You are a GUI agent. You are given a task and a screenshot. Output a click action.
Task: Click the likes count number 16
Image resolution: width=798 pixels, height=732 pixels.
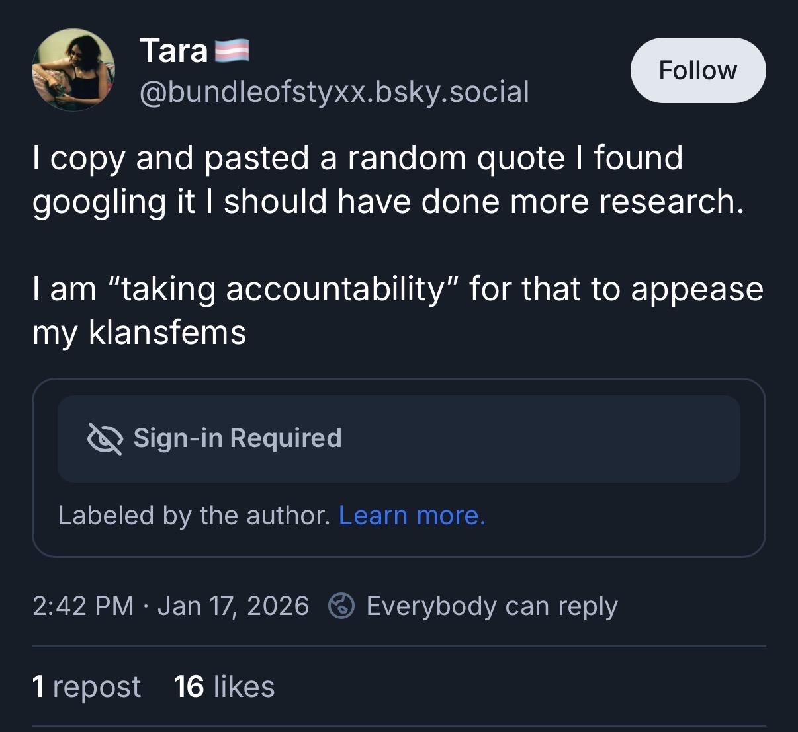(x=189, y=686)
